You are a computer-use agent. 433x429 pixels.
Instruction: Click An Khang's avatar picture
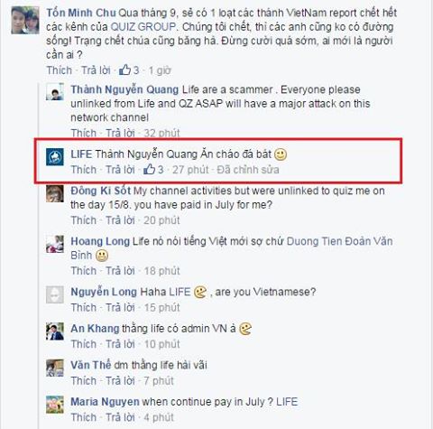[x=55, y=331]
